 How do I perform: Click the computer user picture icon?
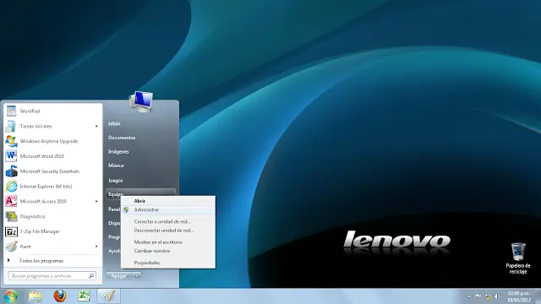pyautogui.click(x=141, y=101)
